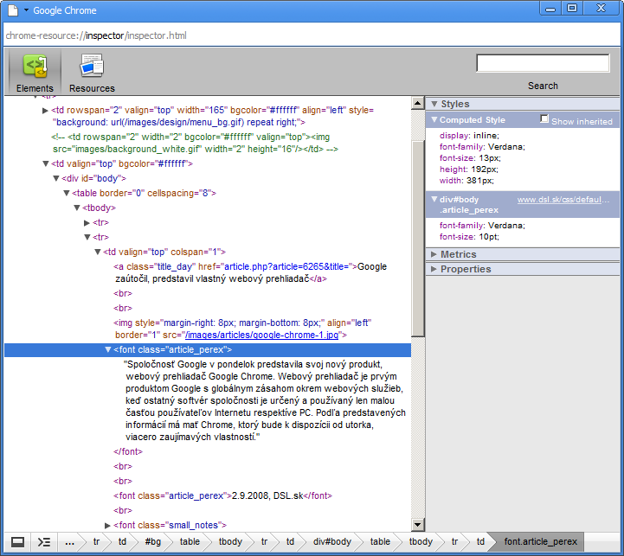Image resolution: width=624 pixels, height=556 pixels.
Task: Click the vertical scrollbar thumb
Action: 417,239
